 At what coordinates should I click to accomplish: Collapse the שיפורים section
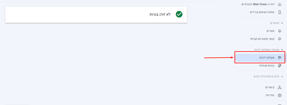pos(282,23)
